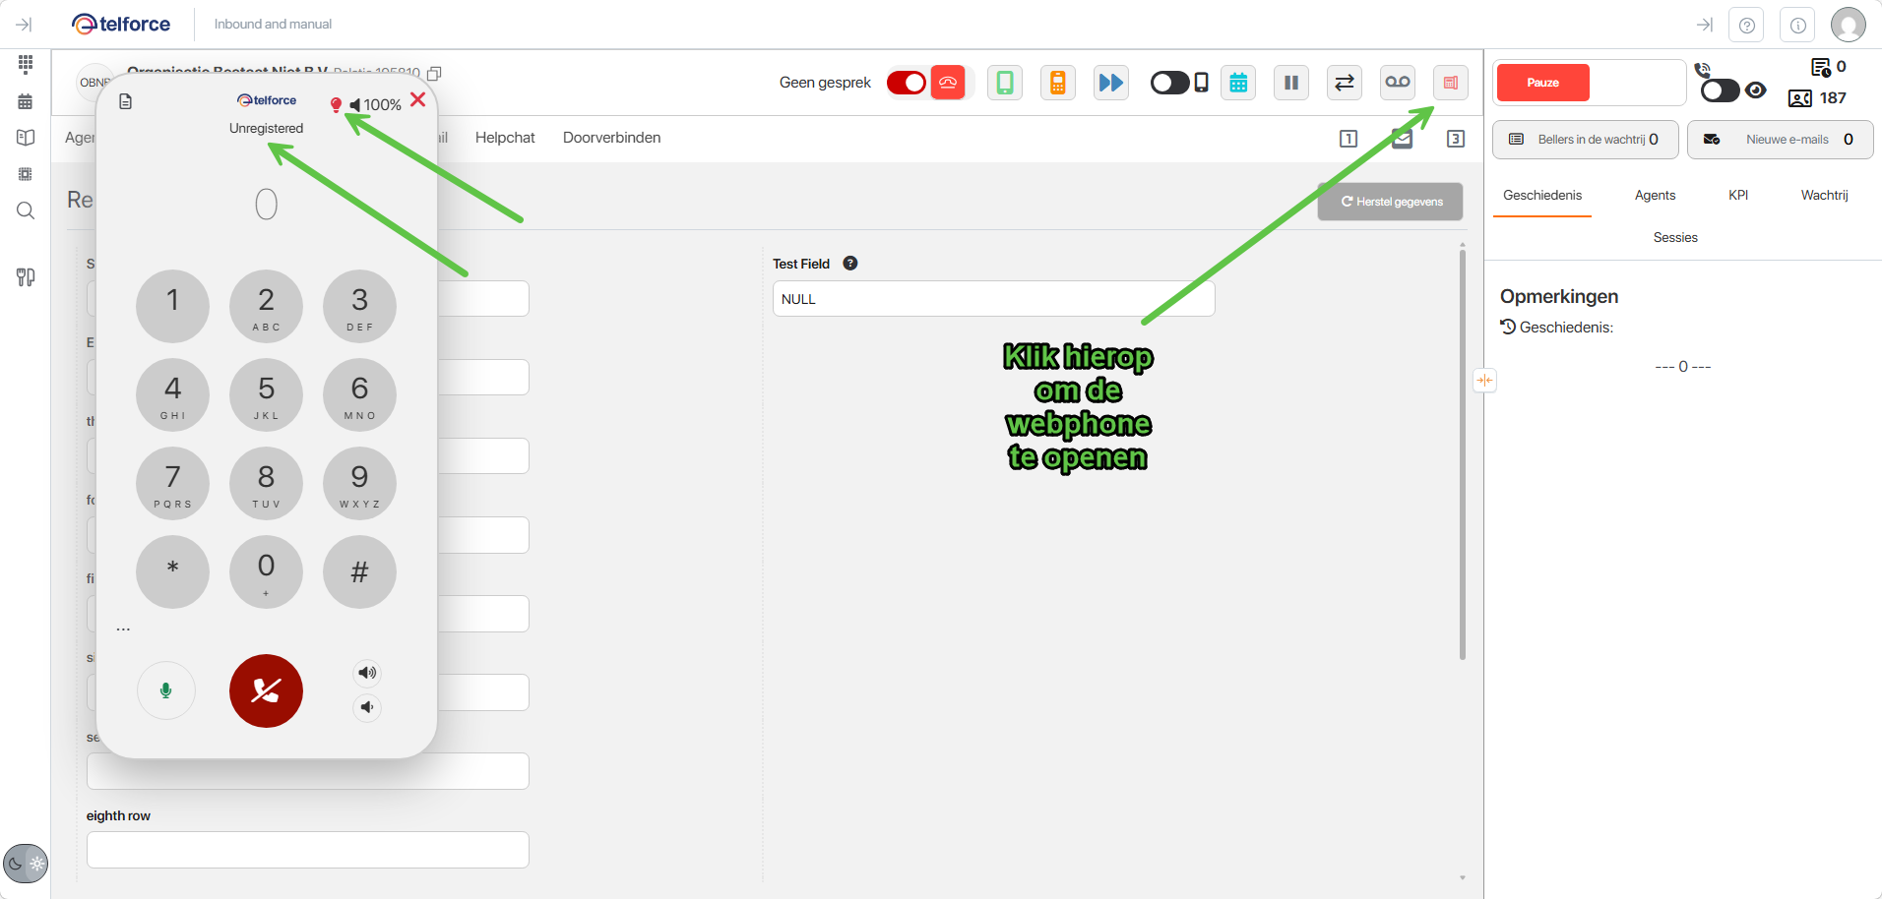
Task: Toggle the switch next to the eye icon
Action: click(x=1720, y=91)
